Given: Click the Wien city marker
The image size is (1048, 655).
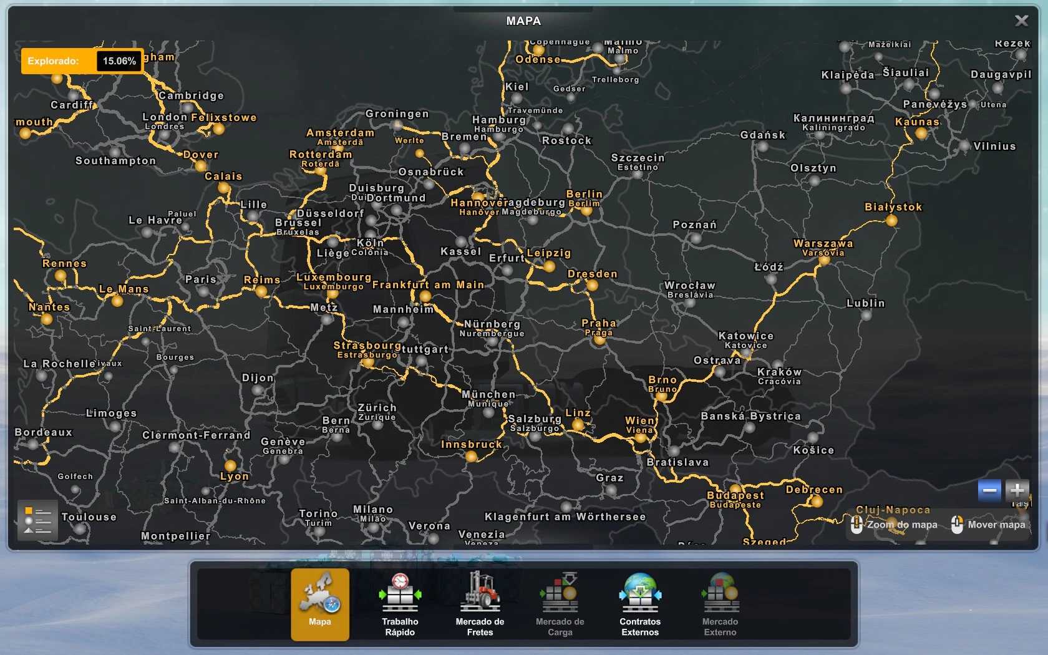Looking at the screenshot, I should point(641,438).
